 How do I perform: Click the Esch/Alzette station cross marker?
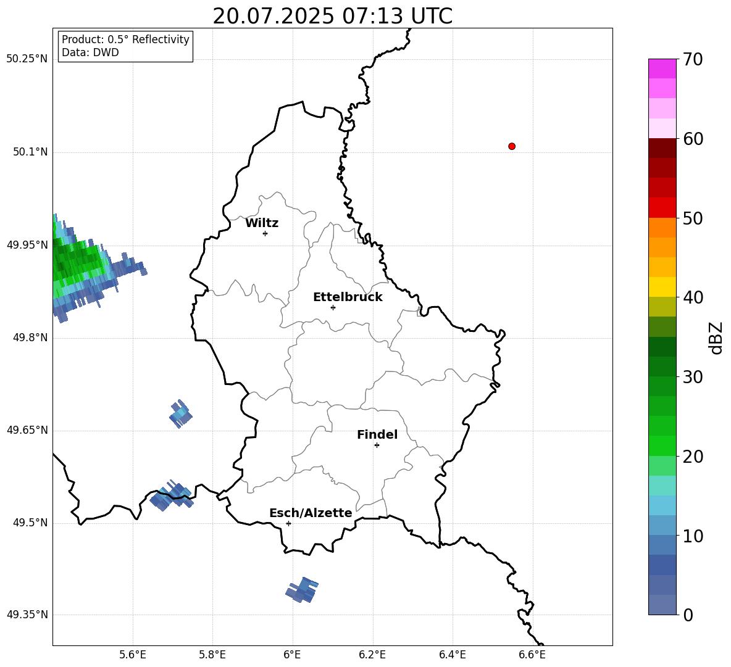288,523
